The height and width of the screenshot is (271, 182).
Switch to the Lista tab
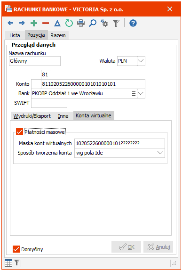15,35
